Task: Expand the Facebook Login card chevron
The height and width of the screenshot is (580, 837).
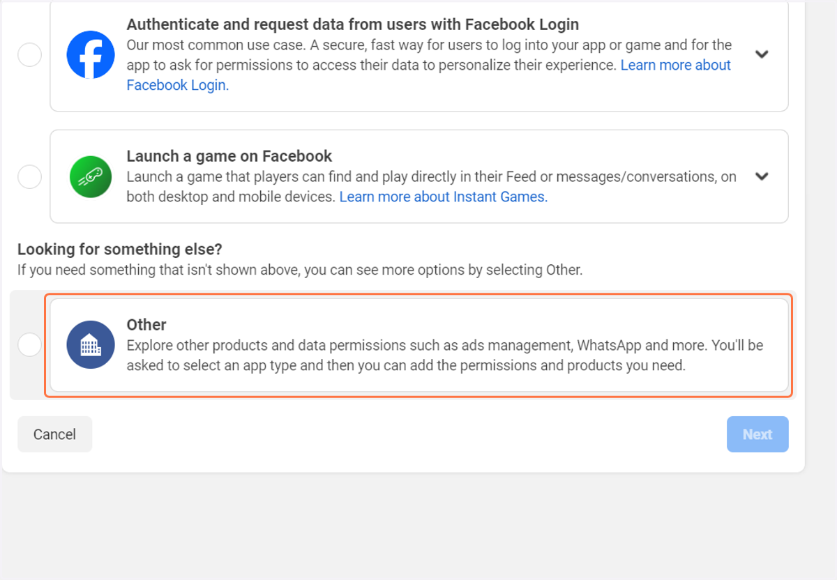Action: pyautogui.click(x=762, y=54)
